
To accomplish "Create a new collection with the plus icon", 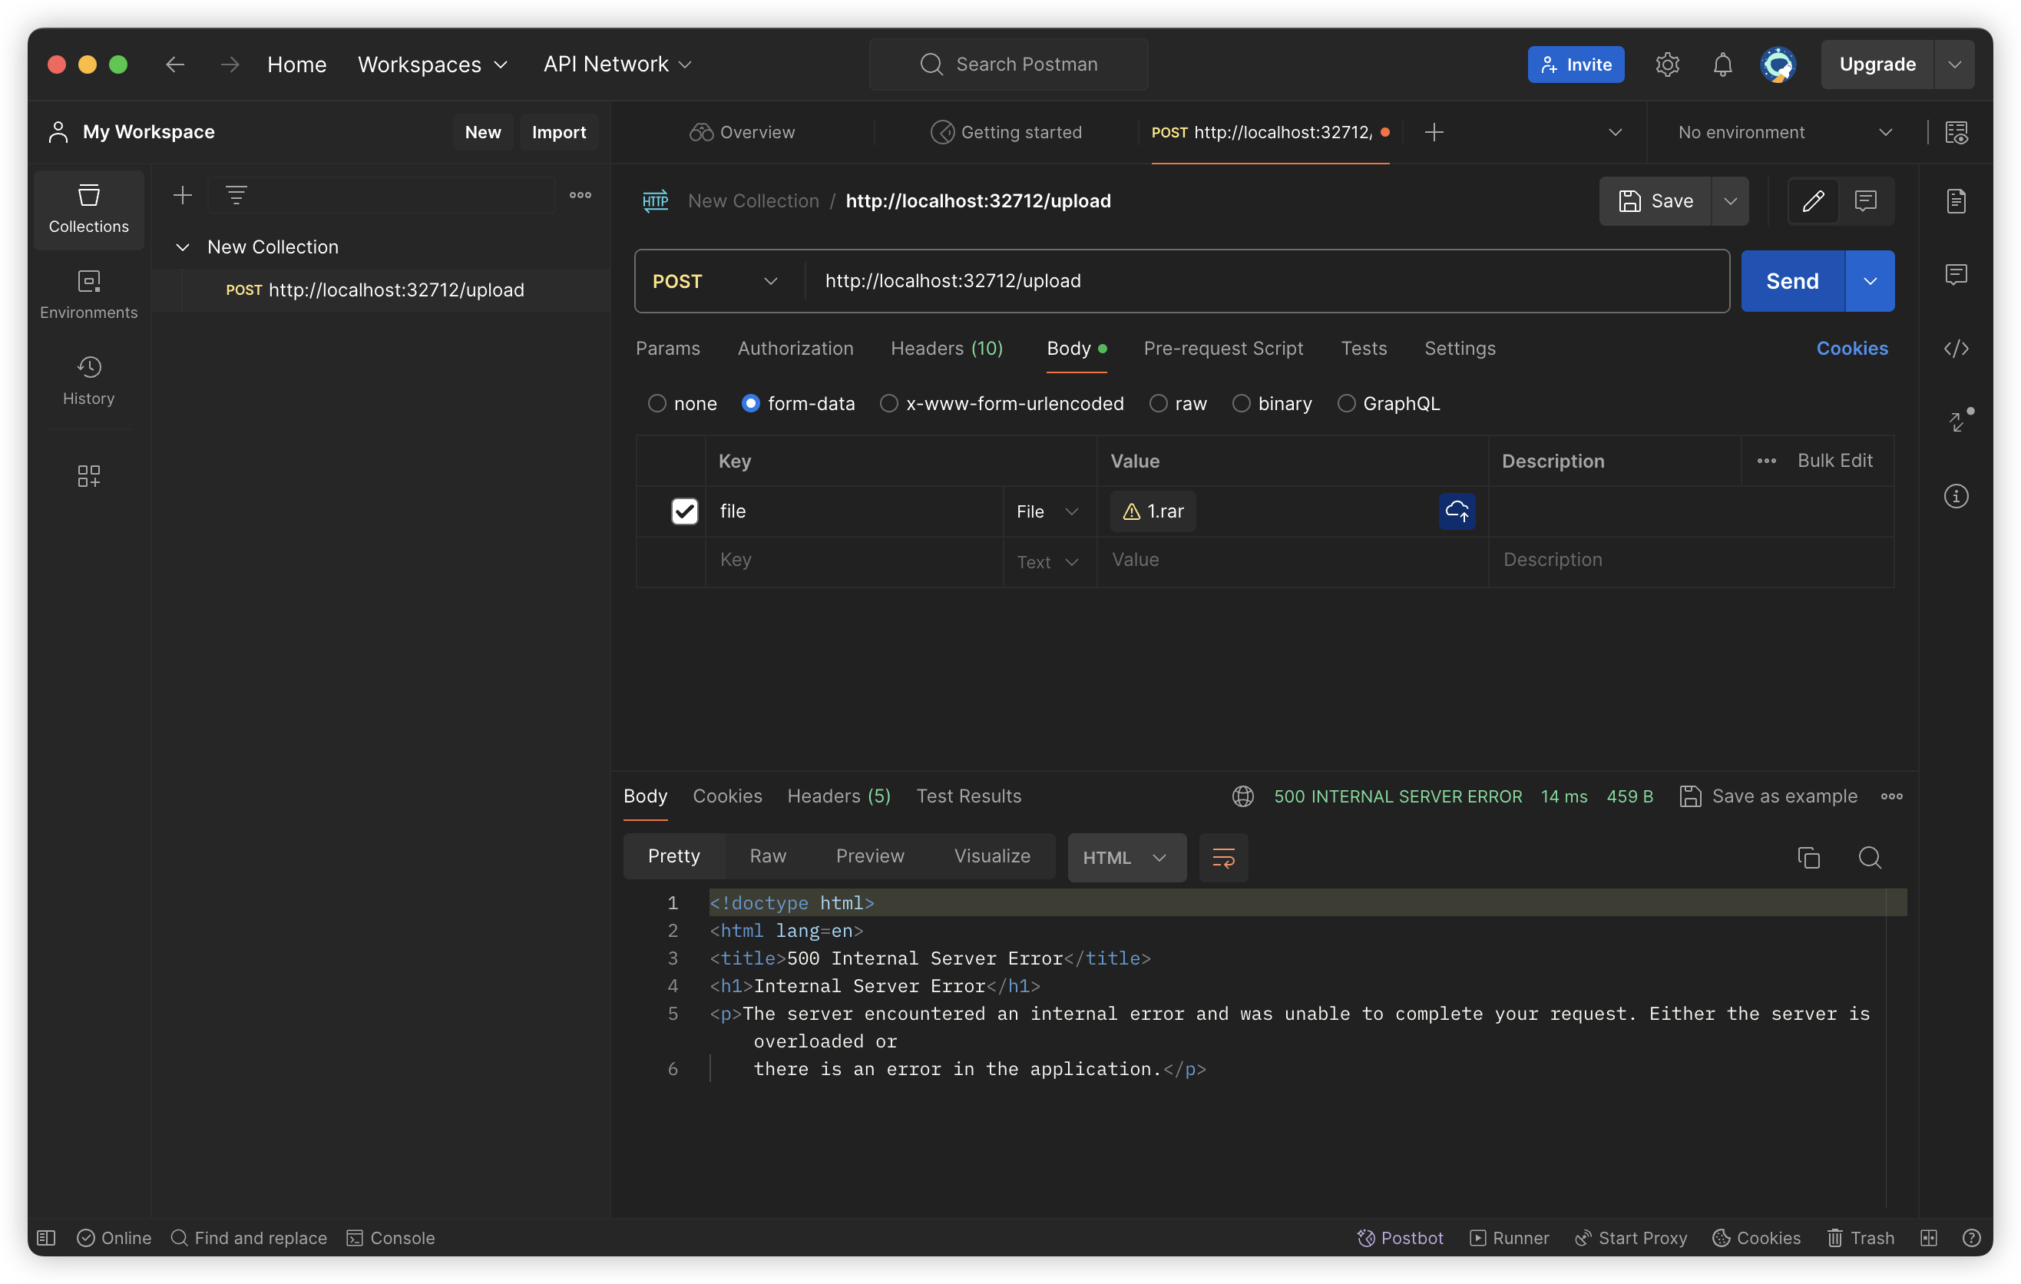I will [182, 196].
